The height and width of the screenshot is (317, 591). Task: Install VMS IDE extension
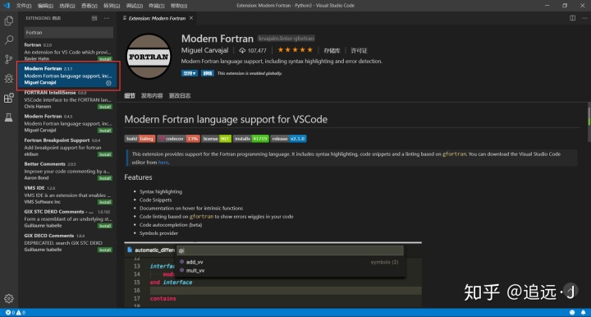coord(105,202)
